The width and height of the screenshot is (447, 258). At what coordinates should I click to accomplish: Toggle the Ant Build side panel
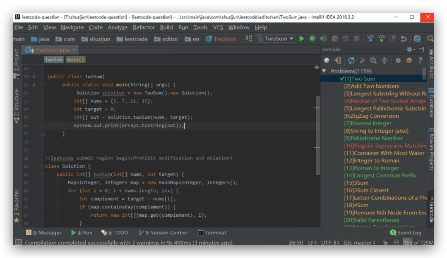click(x=431, y=64)
